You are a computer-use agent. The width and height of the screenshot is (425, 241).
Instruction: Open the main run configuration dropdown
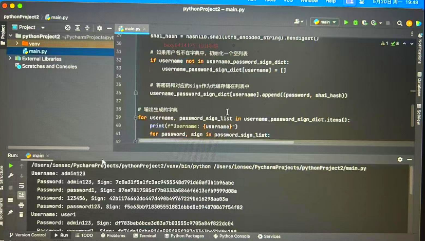(324, 23)
